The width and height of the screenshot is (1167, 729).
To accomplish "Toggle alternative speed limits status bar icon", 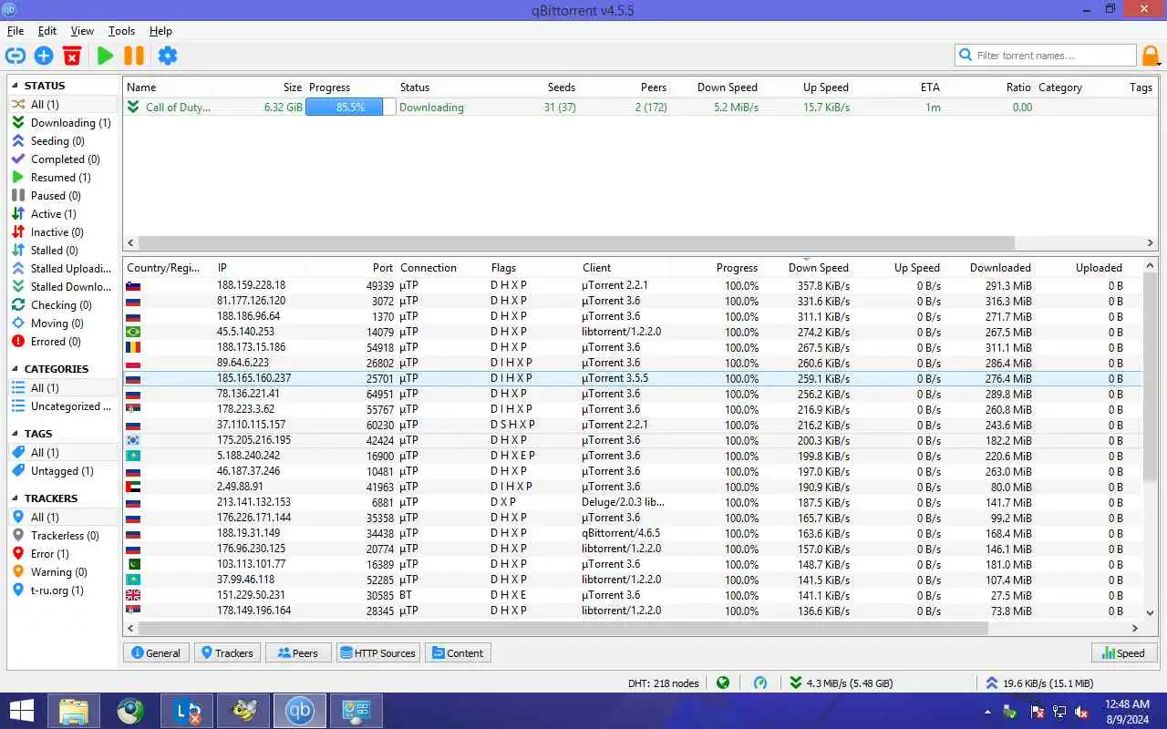I will click(760, 683).
